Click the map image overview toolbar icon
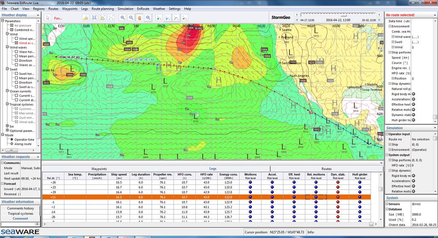 103,18
